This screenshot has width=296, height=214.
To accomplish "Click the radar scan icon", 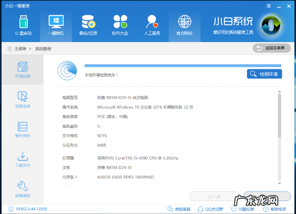I will pyautogui.click(x=67, y=71).
